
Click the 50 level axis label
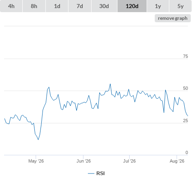pyautogui.click(x=186, y=88)
